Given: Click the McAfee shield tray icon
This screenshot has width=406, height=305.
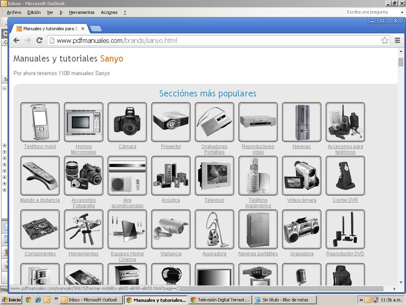Looking at the screenshot, I should [x=375, y=300].
